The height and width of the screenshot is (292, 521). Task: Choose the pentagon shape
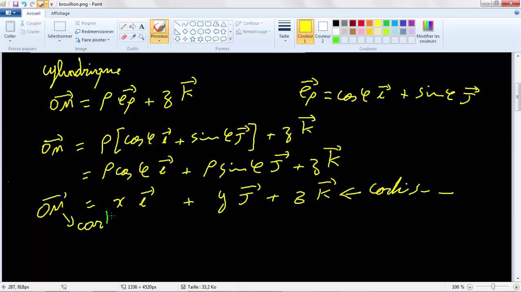click(x=193, y=31)
